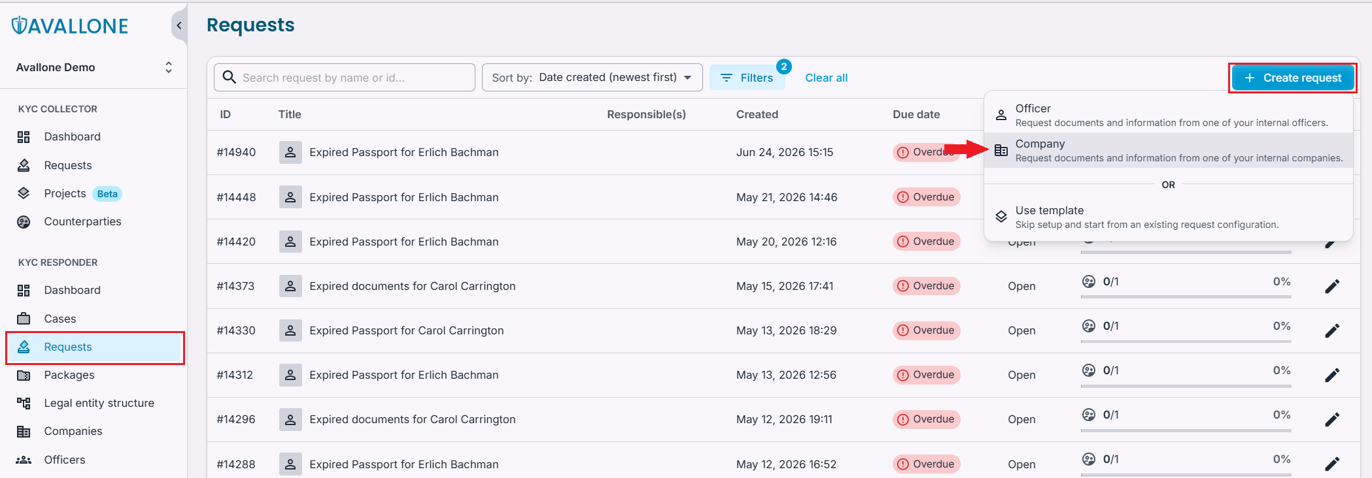
Task: Edit request #14330 with pencil icon
Action: (1332, 330)
